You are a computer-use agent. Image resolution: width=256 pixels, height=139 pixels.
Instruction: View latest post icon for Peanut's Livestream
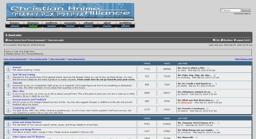point(207,109)
